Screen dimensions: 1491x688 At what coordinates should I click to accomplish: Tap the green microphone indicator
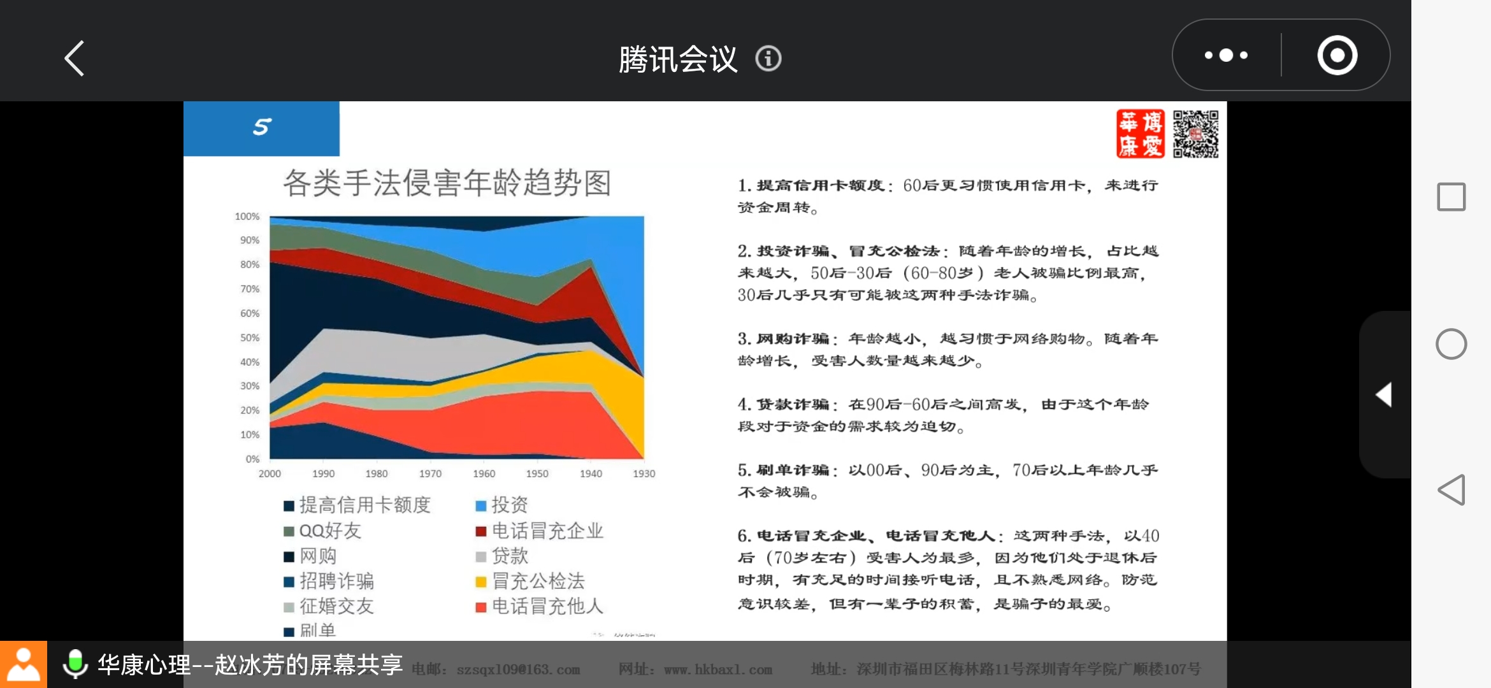pos(75,664)
